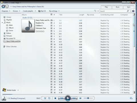Click the Rip CD toolbar button
Viewport: 137px width, 103px height.
42,11
